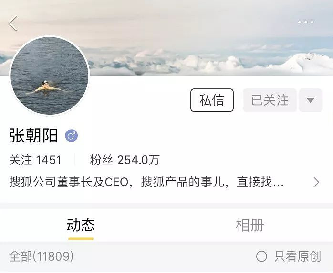Tap the yellow underline beneath 动态

pyautogui.click(x=81, y=239)
